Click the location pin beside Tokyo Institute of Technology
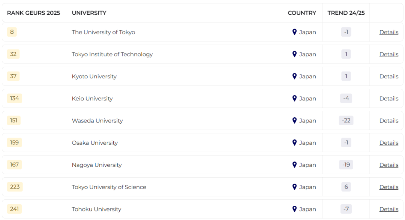The height and width of the screenshot is (220, 405). coord(294,54)
